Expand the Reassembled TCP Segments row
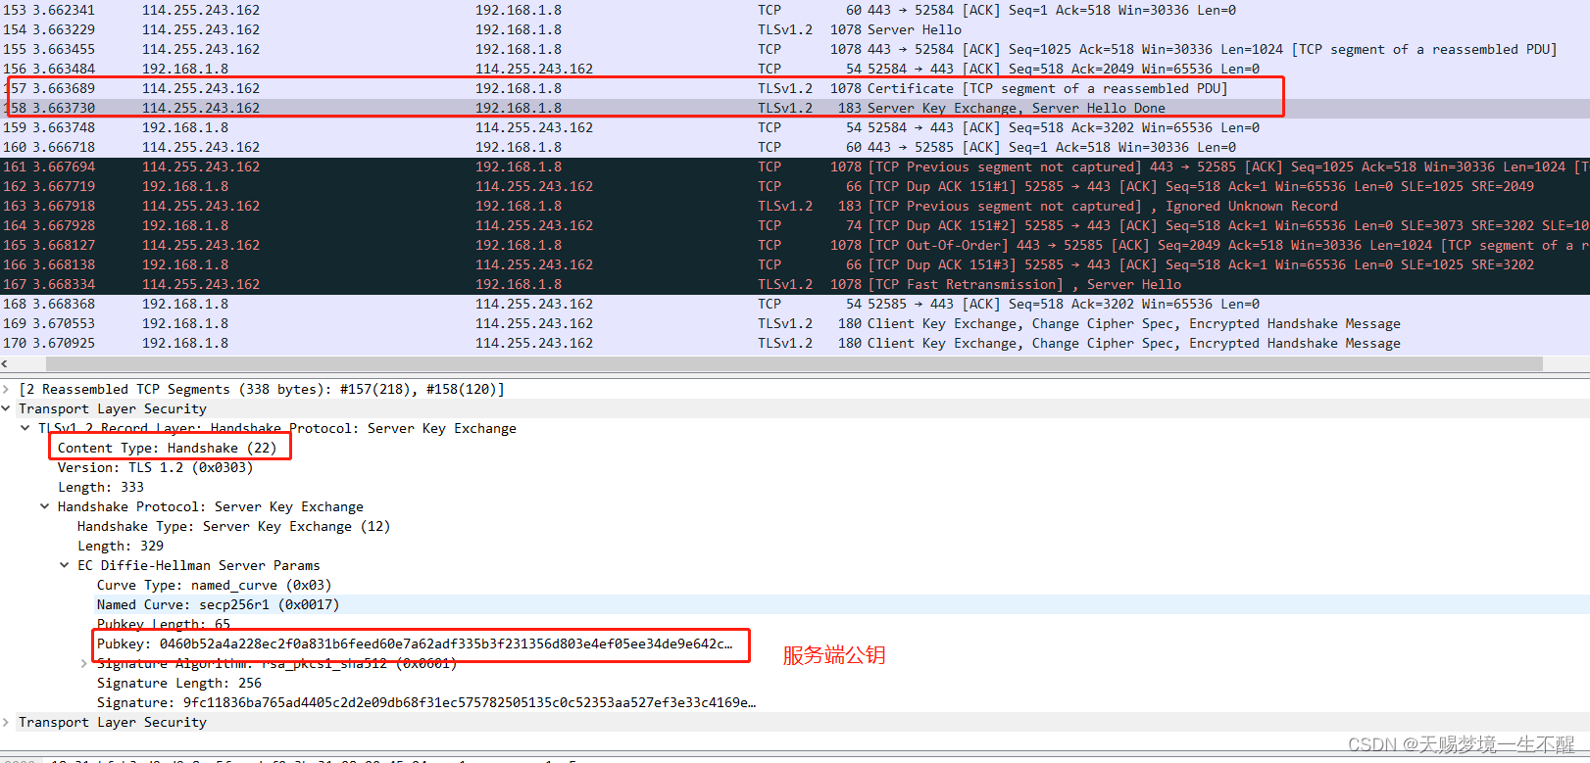This screenshot has height=763, width=1590. point(6,389)
